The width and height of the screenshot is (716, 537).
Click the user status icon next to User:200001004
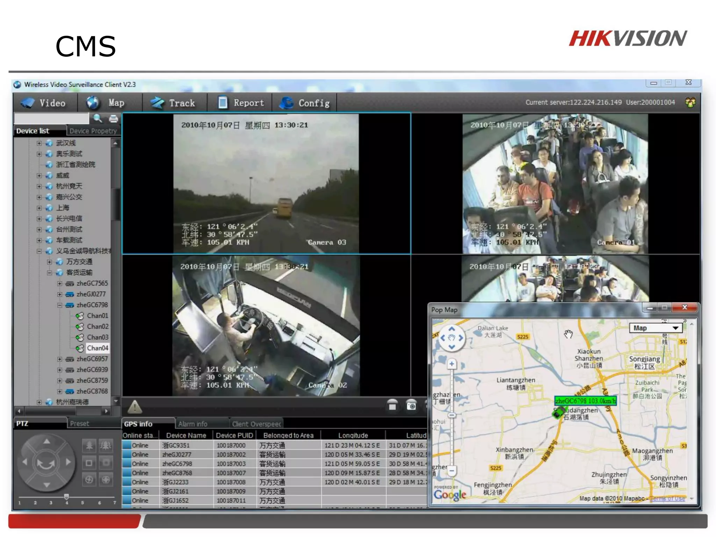point(690,102)
